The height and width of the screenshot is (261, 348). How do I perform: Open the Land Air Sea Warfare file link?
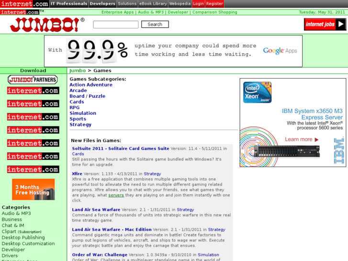96,210
